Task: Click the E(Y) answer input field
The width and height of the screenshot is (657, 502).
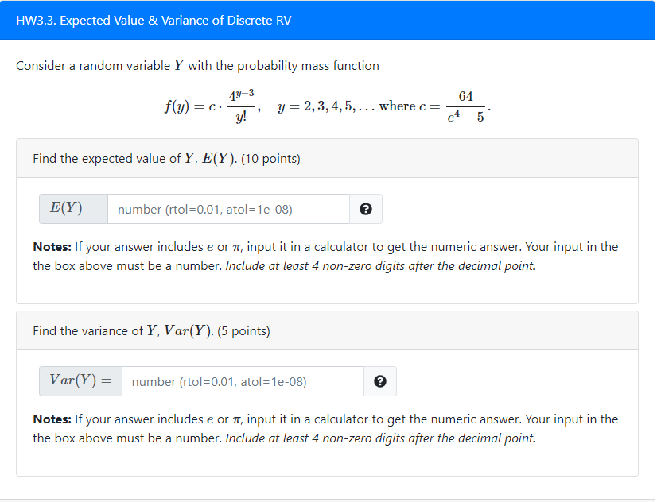Action: point(227,208)
